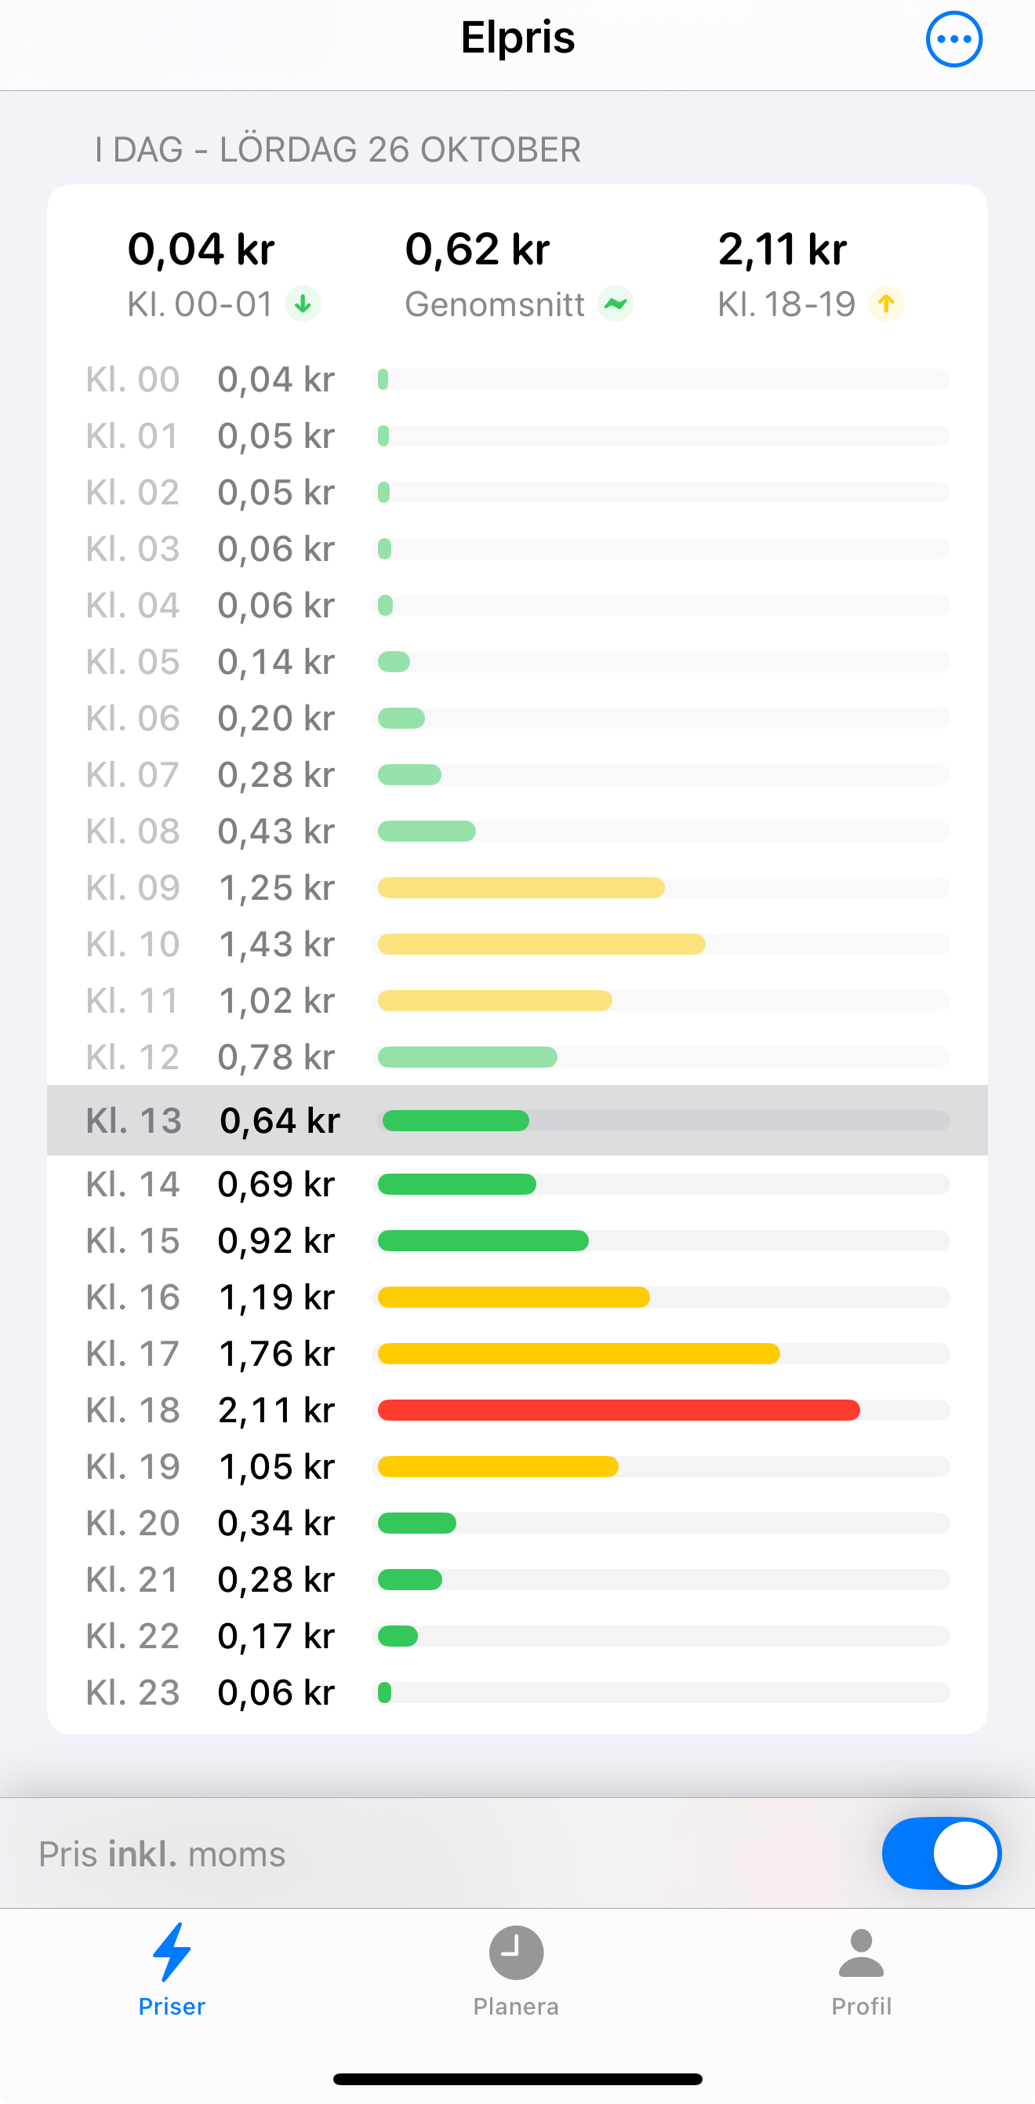Image resolution: width=1035 pixels, height=2104 pixels.
Task: Switch to the Planera tab label
Action: (x=516, y=2006)
